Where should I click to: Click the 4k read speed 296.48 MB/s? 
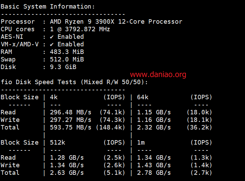71,112
